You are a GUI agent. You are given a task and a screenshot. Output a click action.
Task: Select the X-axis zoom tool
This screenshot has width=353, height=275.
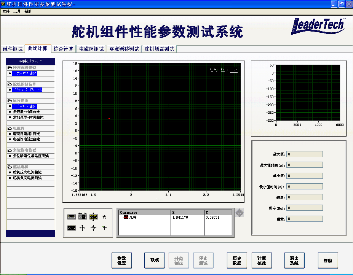coord(82,217)
